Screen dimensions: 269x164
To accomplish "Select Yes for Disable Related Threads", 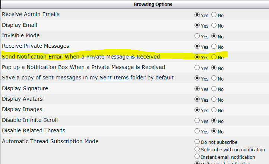I will click(x=197, y=131).
